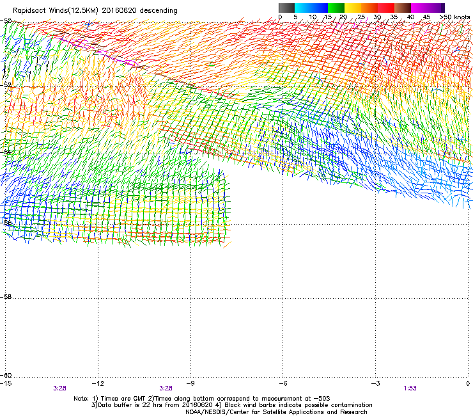The height and width of the screenshot is (416, 473).
Task: Click the 'Rapidscat Winds(12.5KM)' title text
Action: point(56,11)
